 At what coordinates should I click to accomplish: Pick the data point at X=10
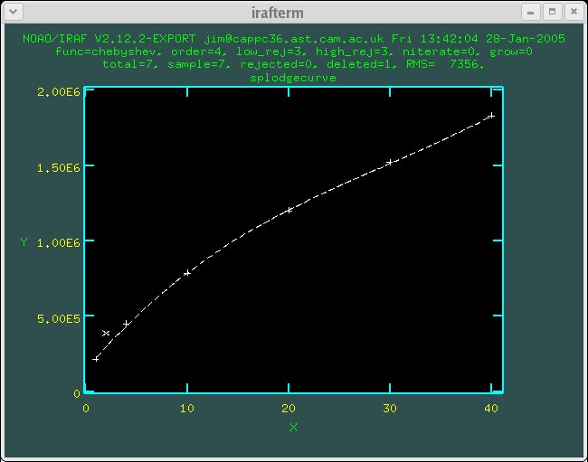pyautogui.click(x=187, y=273)
